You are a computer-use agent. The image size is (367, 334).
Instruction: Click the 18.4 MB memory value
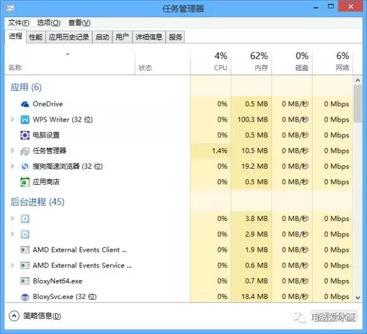(x=255, y=297)
